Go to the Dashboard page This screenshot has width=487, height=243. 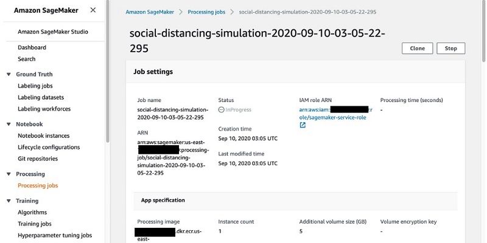click(x=32, y=47)
